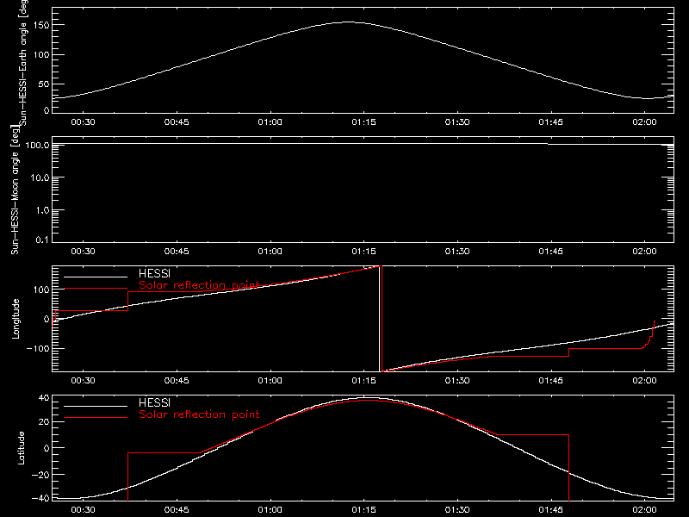Click Solar reflection point legend in Latitude plot
Image resolution: width=689 pixels, height=517 pixels.
point(199,414)
